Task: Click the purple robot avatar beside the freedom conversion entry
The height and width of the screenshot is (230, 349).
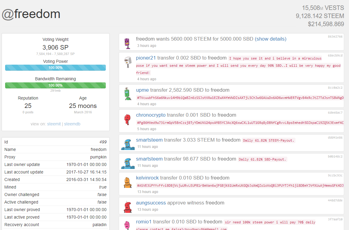Action: pos(127,43)
